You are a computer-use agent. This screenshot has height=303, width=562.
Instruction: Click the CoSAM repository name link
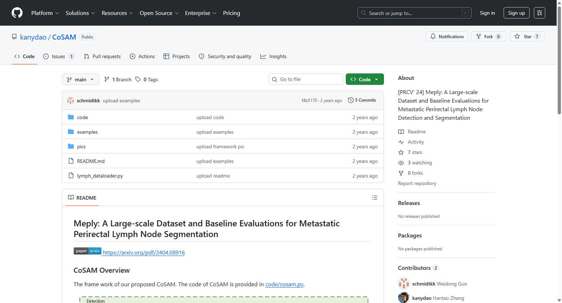[x=64, y=37]
